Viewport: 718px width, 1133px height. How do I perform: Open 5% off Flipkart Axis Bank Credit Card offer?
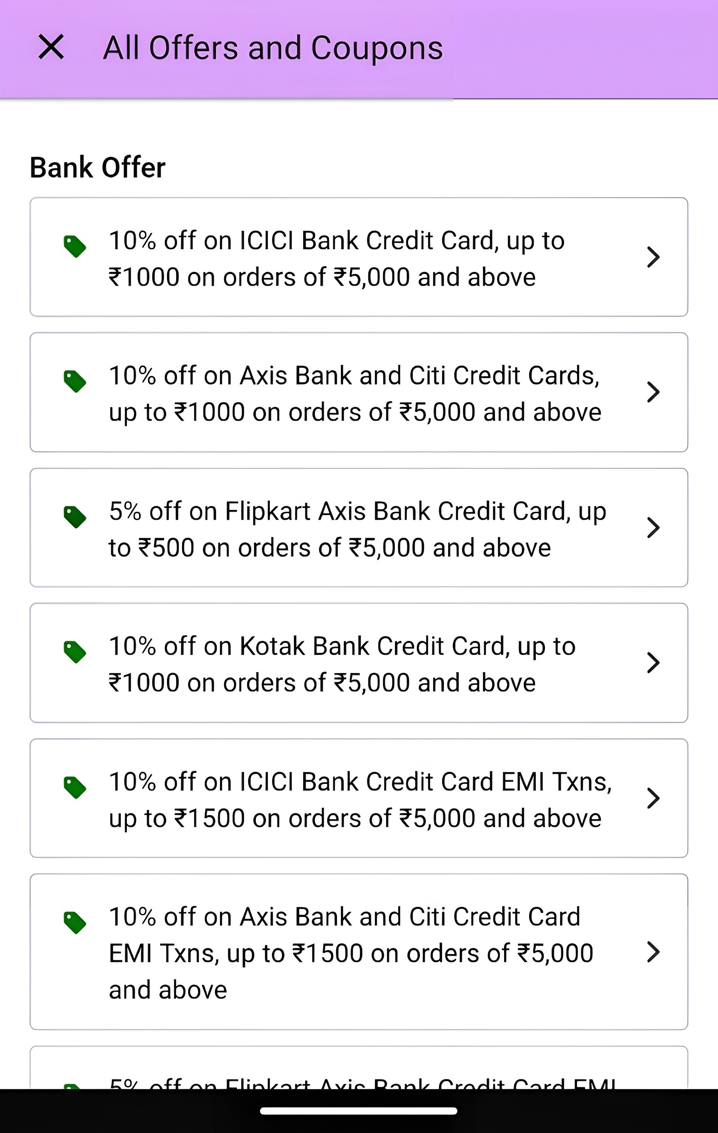point(359,528)
